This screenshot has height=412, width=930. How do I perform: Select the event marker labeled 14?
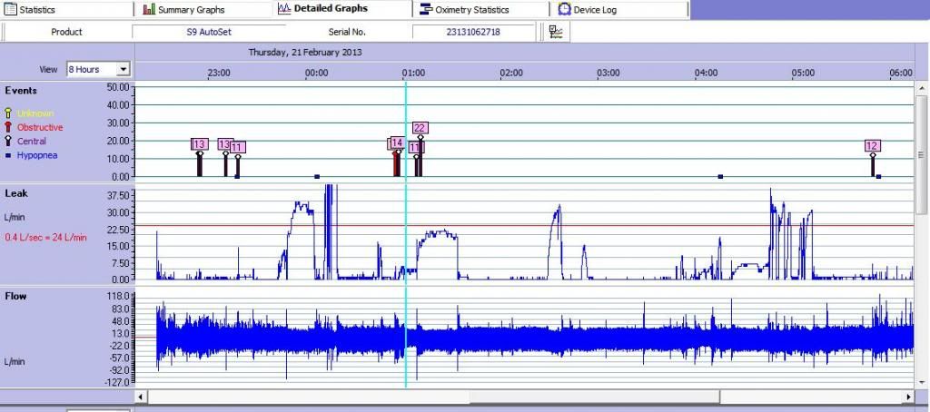pyautogui.click(x=397, y=142)
